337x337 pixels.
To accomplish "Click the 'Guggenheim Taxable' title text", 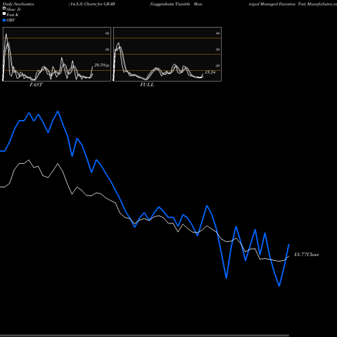I will coord(170,4).
